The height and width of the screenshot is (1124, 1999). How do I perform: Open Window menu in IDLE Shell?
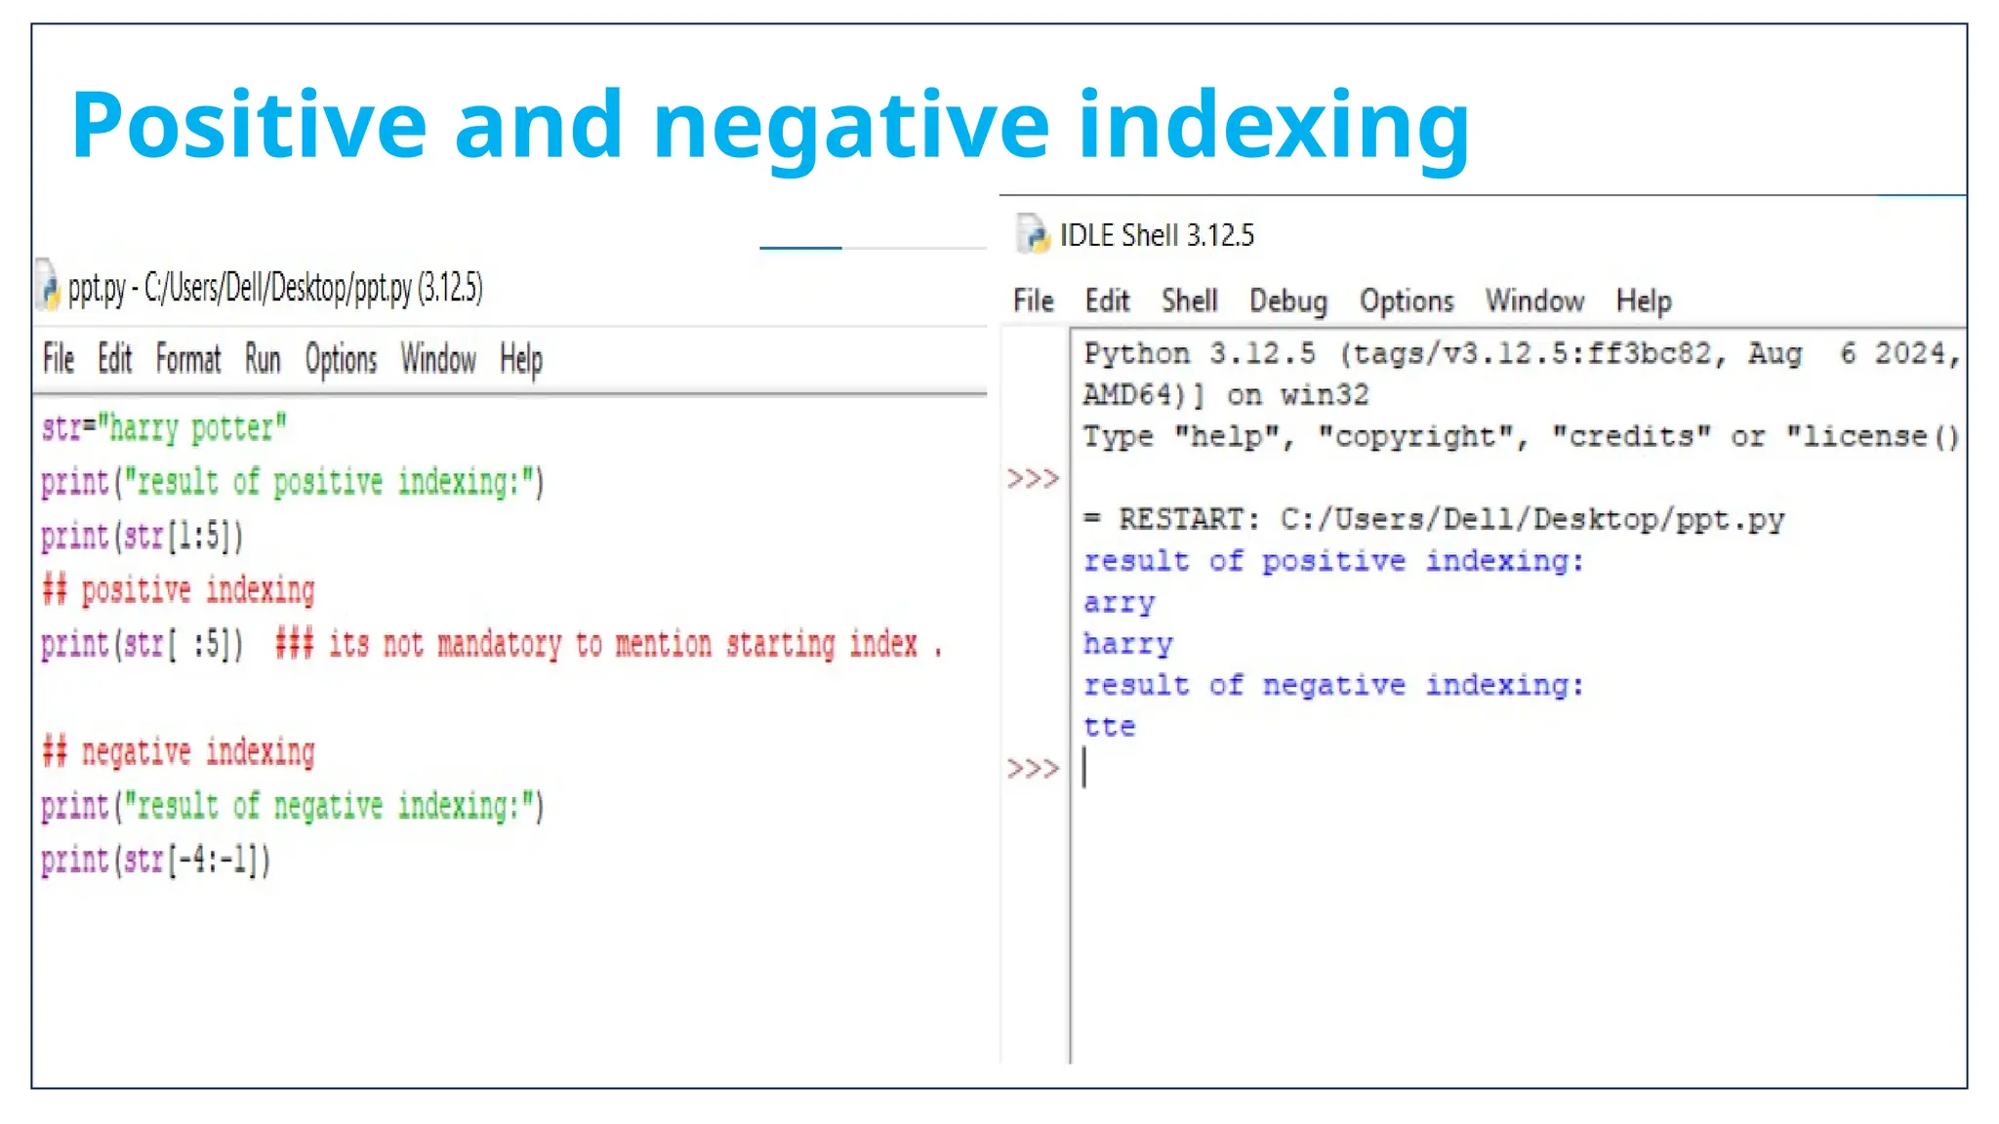pyautogui.click(x=1534, y=301)
